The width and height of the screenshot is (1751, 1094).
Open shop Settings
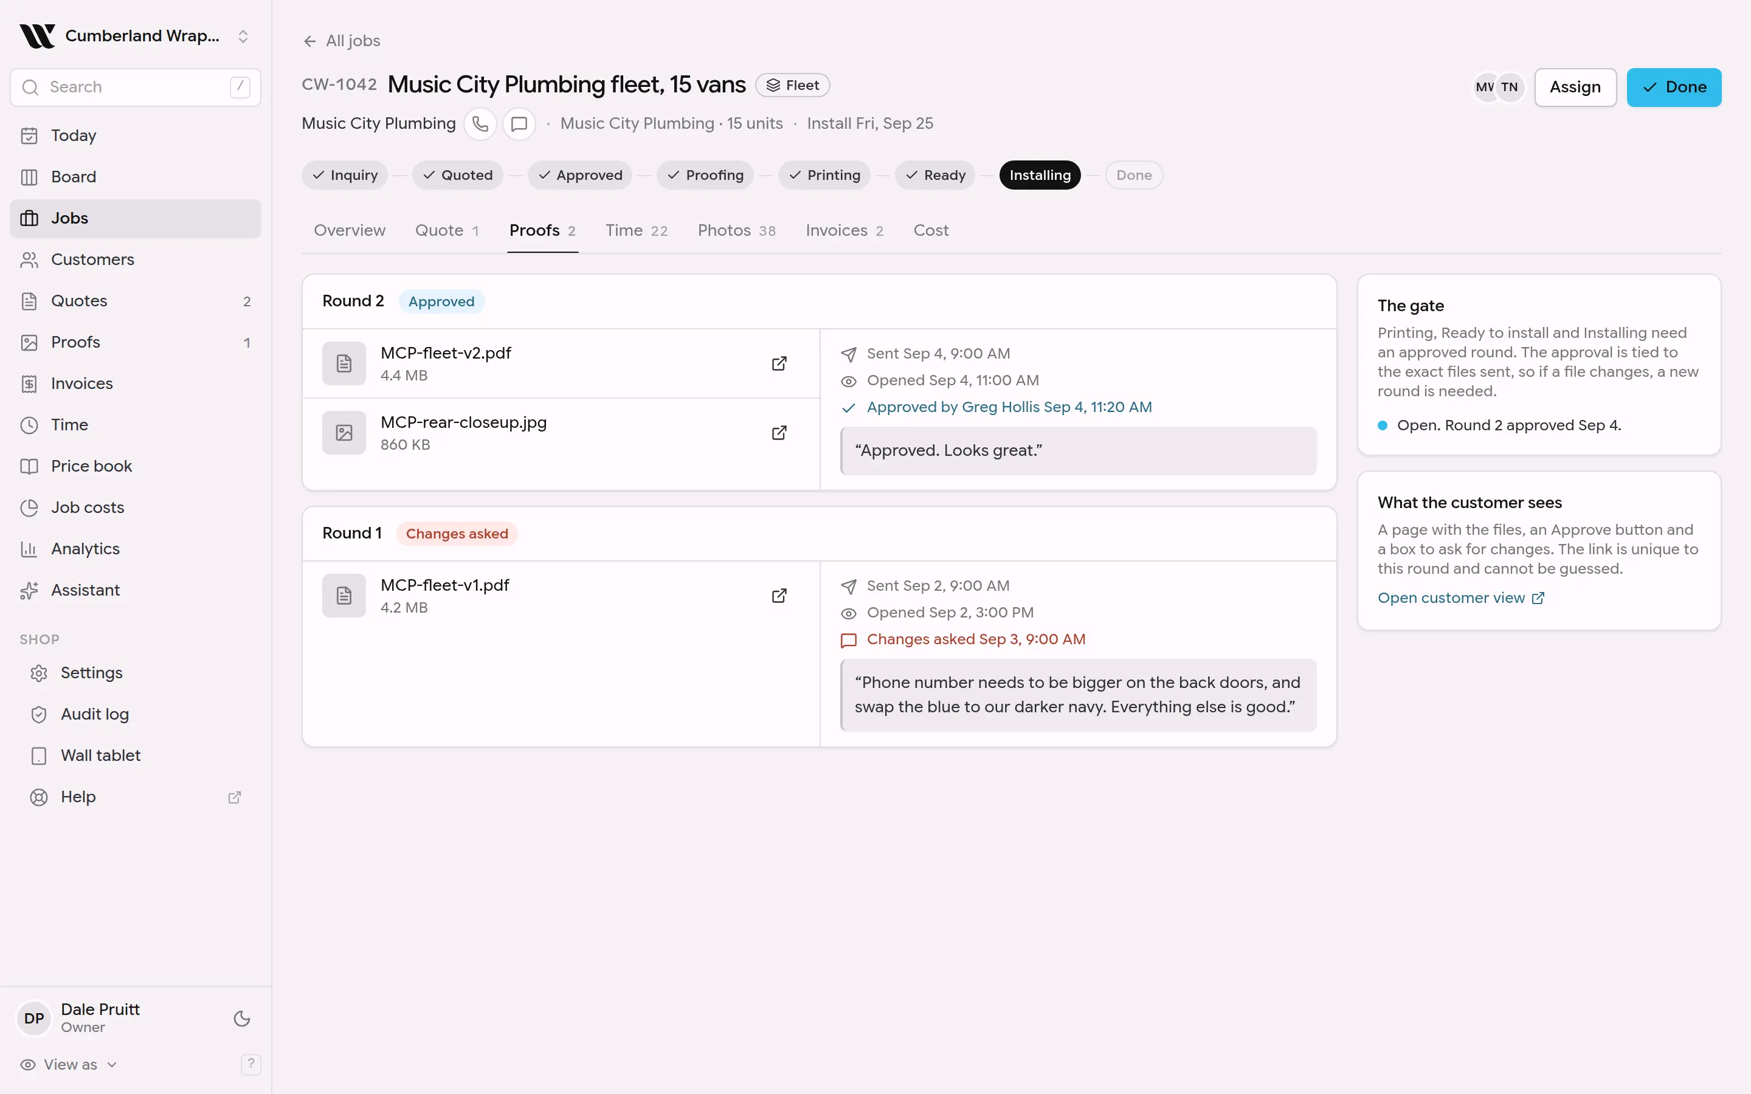pyautogui.click(x=136, y=673)
